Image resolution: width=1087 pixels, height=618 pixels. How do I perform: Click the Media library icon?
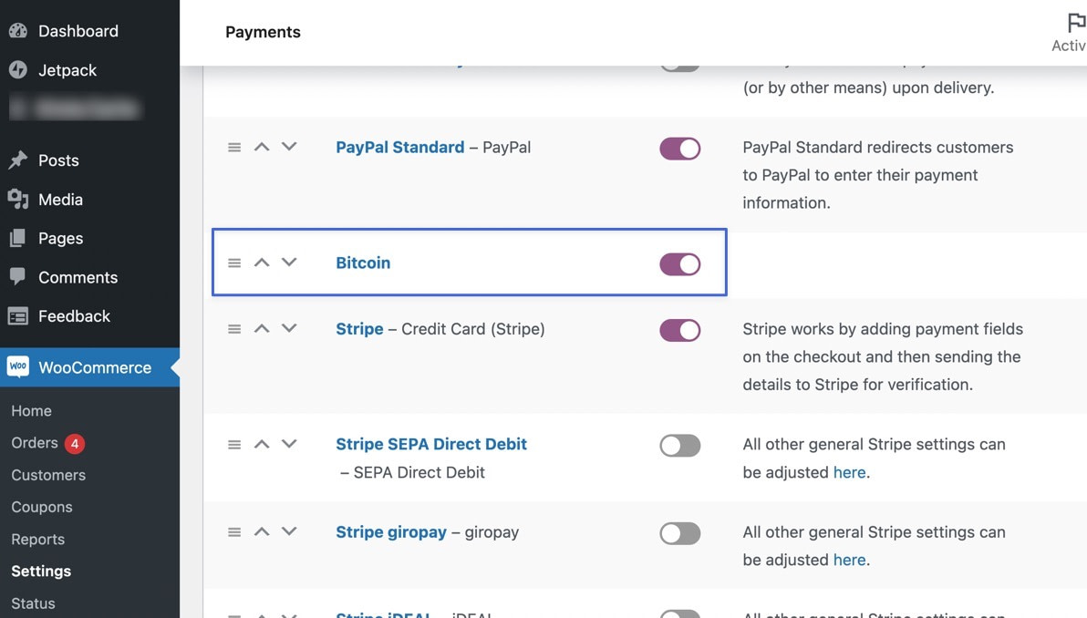(19, 200)
